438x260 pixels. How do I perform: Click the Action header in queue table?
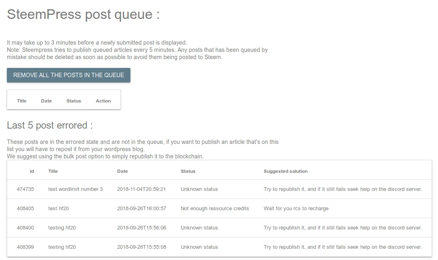pyautogui.click(x=103, y=101)
